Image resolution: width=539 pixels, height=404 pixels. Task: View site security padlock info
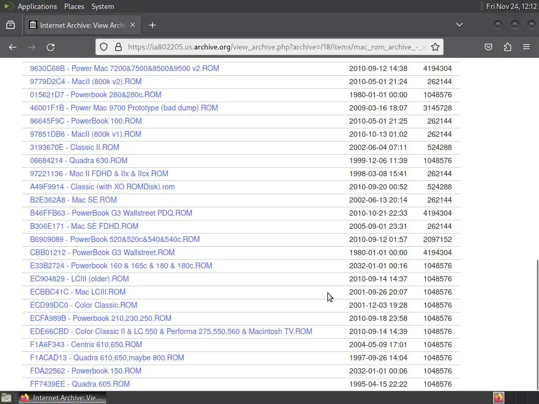click(x=118, y=47)
